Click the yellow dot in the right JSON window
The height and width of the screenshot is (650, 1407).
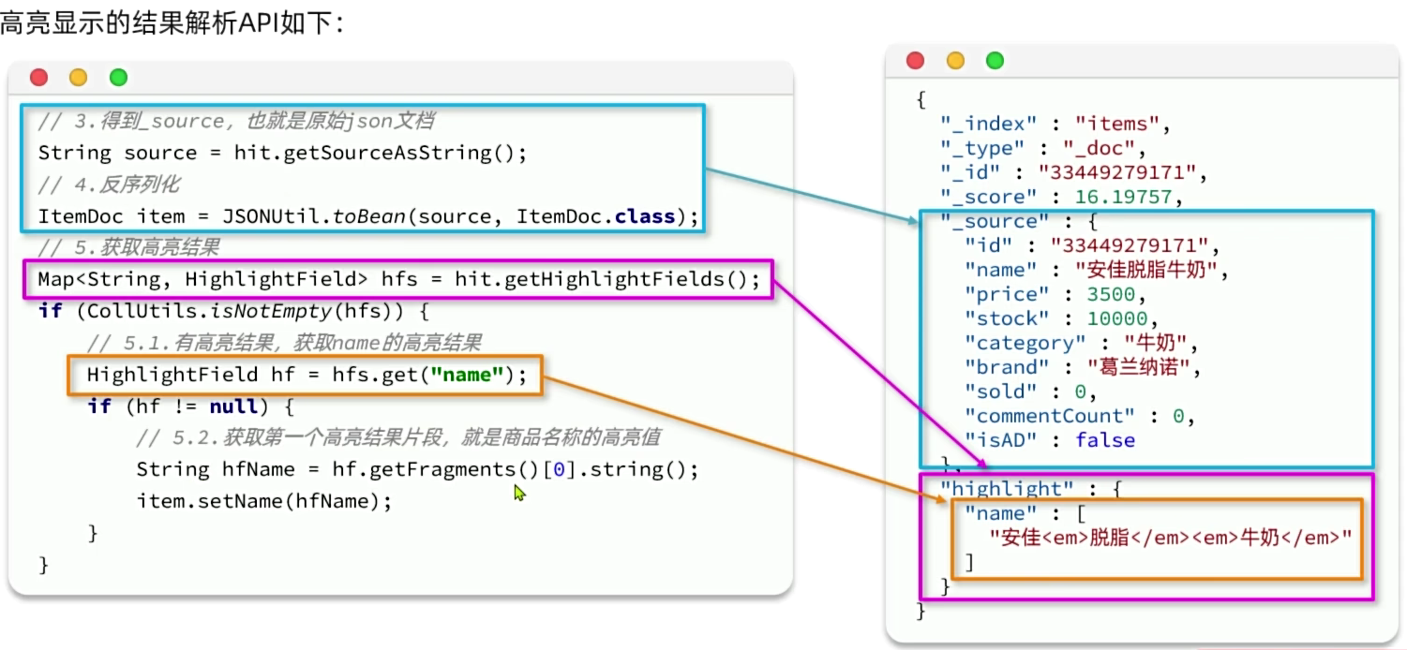pyautogui.click(x=955, y=61)
